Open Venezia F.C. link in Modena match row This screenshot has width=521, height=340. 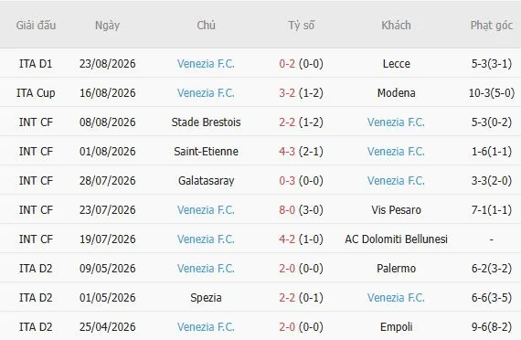206,92
